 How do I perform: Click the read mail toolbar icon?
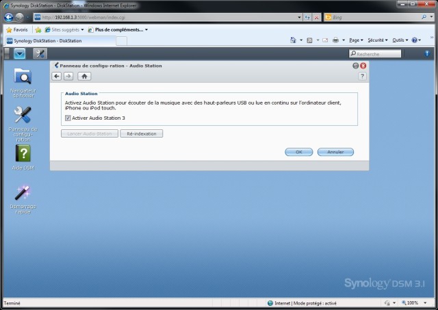coord(325,40)
